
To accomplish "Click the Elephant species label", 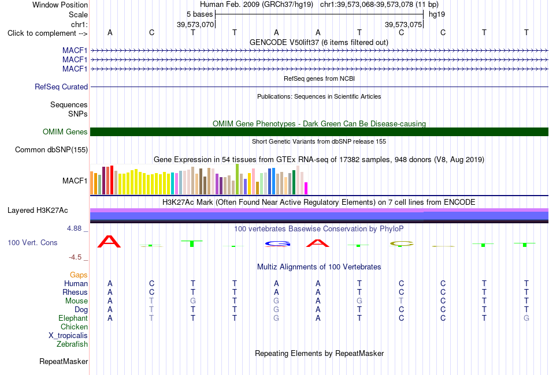I will [73, 318].
